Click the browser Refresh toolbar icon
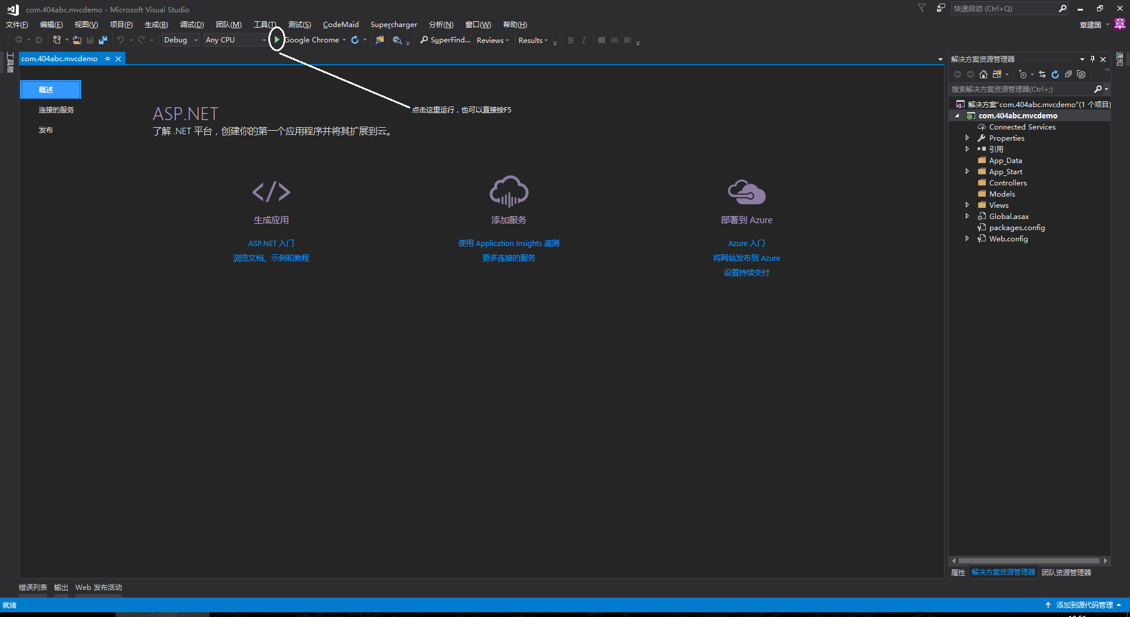Screen dimensions: 1130x617 click(355, 40)
